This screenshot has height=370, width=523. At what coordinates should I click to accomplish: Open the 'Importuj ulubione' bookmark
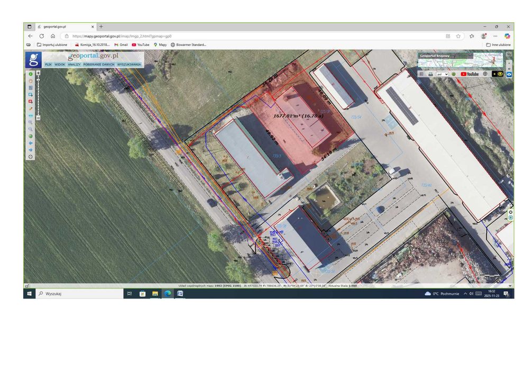(52, 45)
